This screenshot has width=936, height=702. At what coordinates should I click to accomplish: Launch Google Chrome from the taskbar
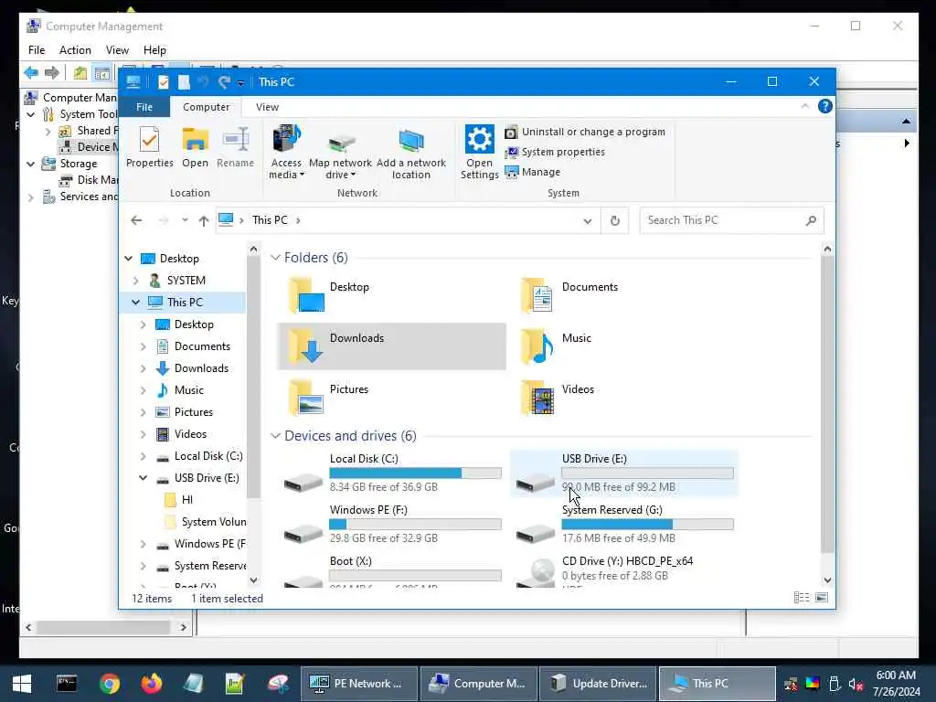click(x=110, y=684)
